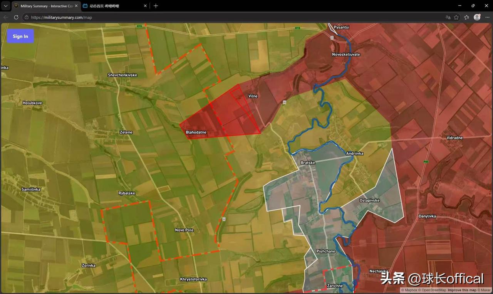Click the Mapbox attribution link

[x=409, y=290]
